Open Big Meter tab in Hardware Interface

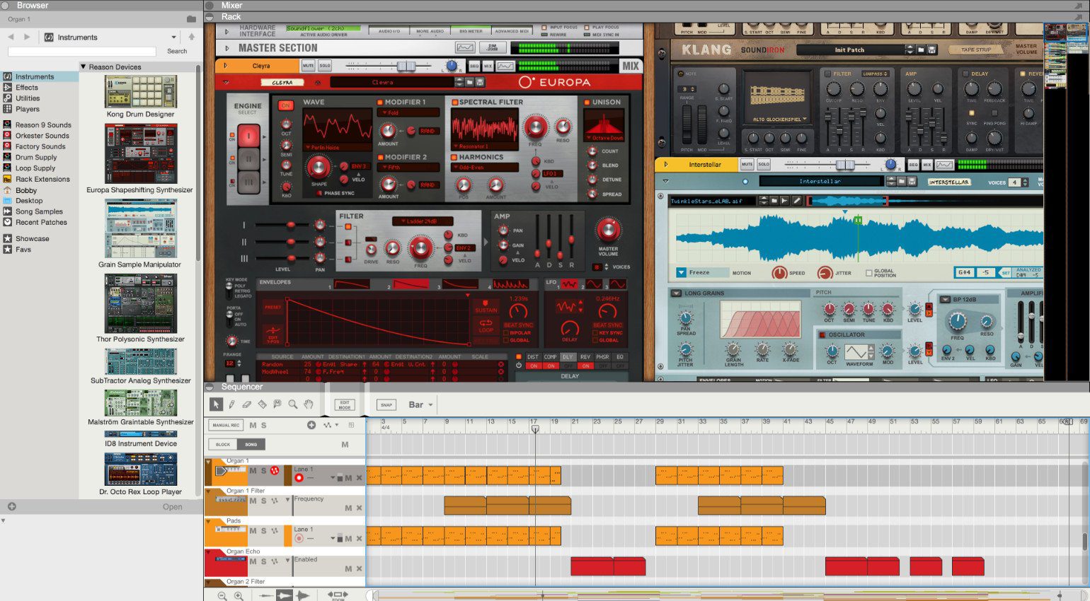(x=471, y=31)
